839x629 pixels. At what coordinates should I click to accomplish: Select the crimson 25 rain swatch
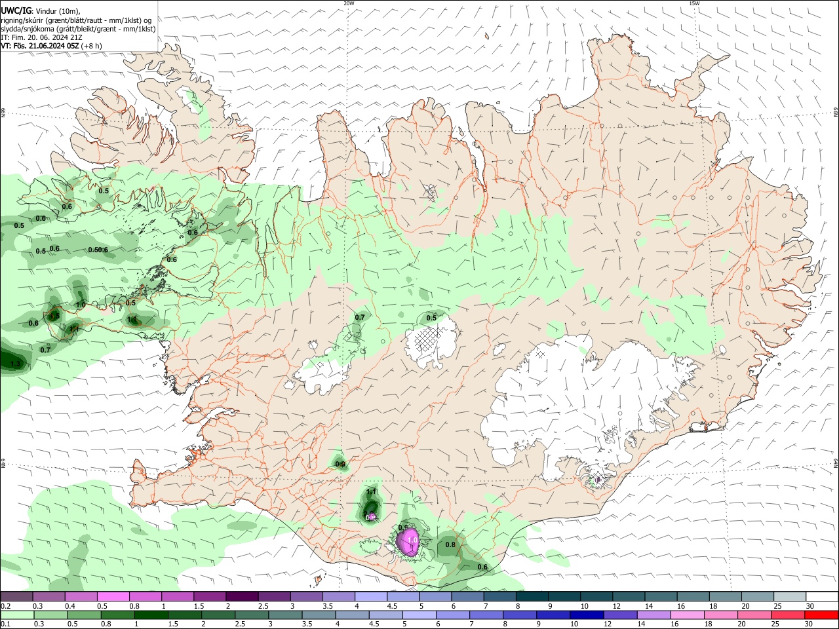click(788, 615)
